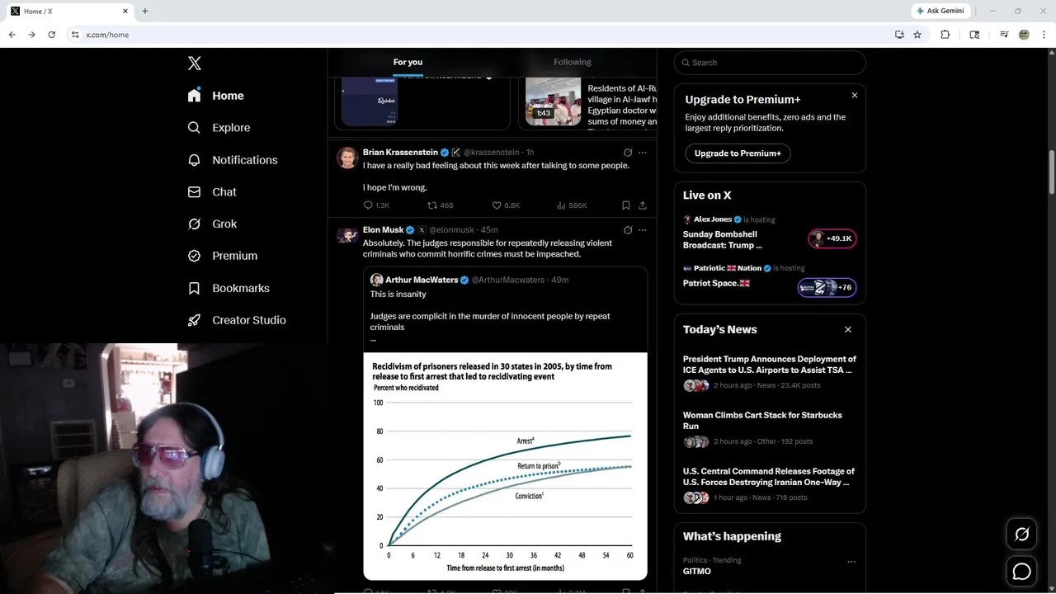This screenshot has width=1056, height=594.
Task: Open the GITMO trending topic
Action: pos(697,571)
